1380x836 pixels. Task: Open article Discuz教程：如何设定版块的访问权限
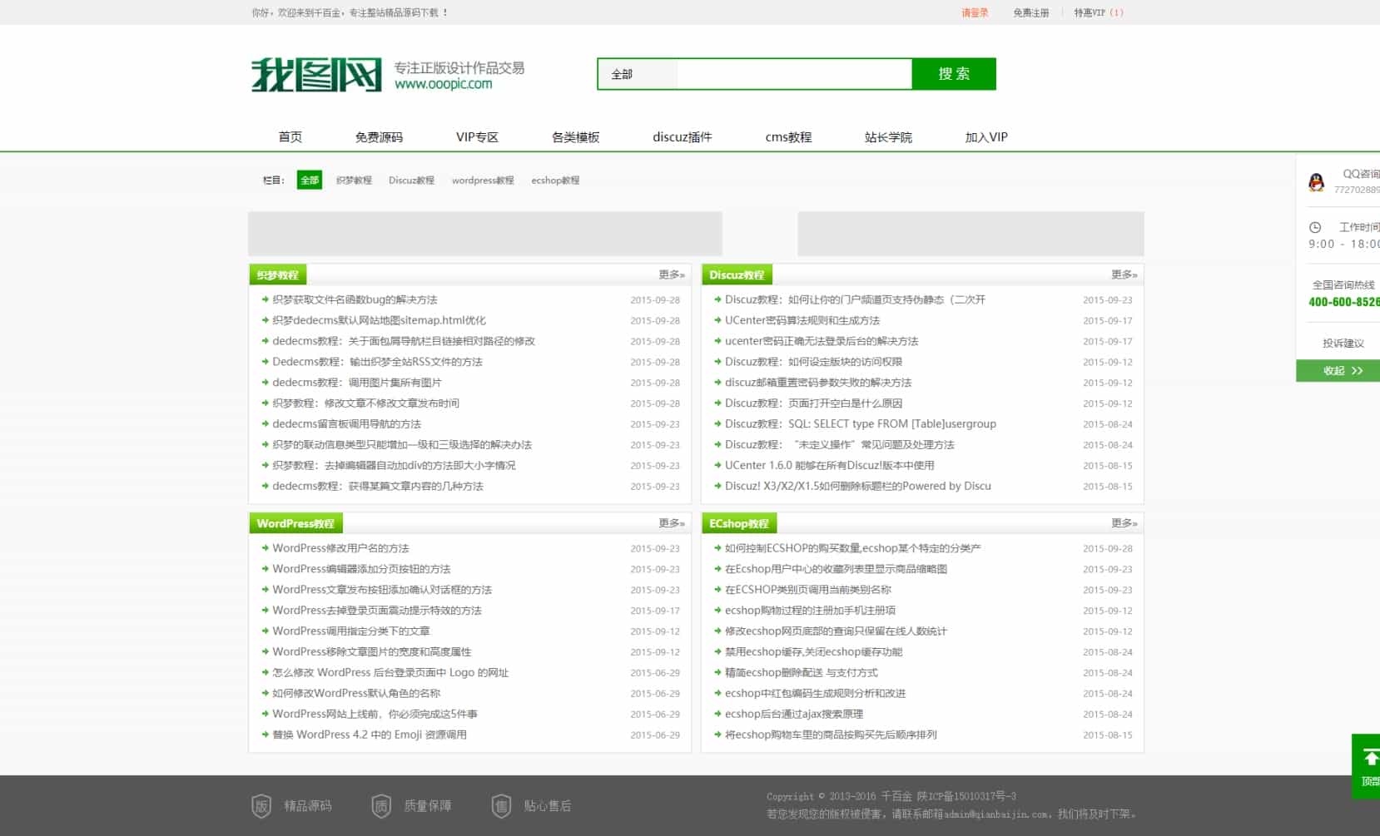pos(813,362)
